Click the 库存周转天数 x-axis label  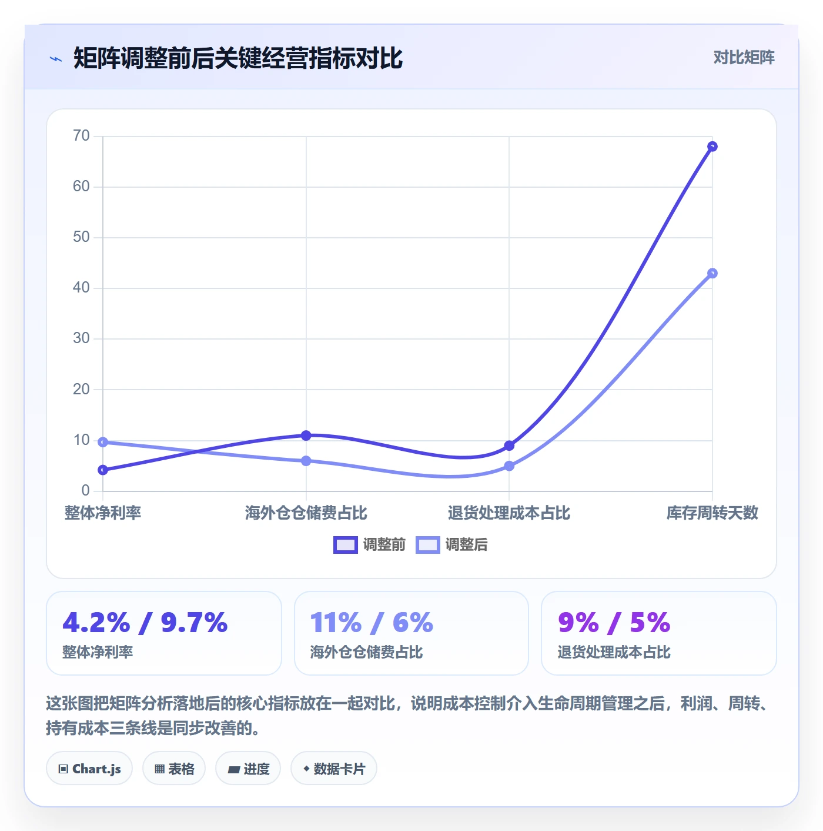tap(712, 513)
